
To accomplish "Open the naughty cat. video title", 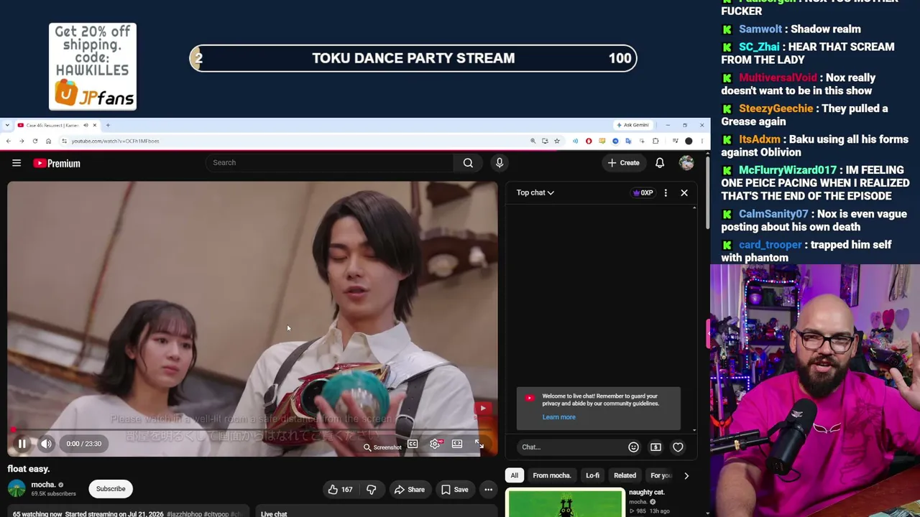I will click(x=647, y=493).
